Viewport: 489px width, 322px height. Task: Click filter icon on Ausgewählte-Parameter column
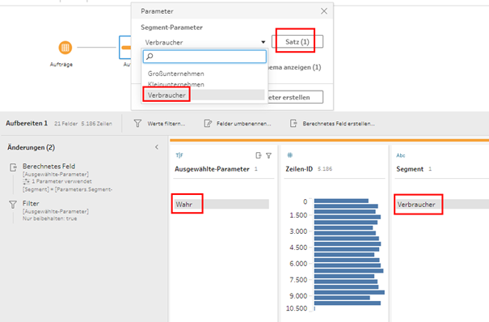(x=268, y=155)
